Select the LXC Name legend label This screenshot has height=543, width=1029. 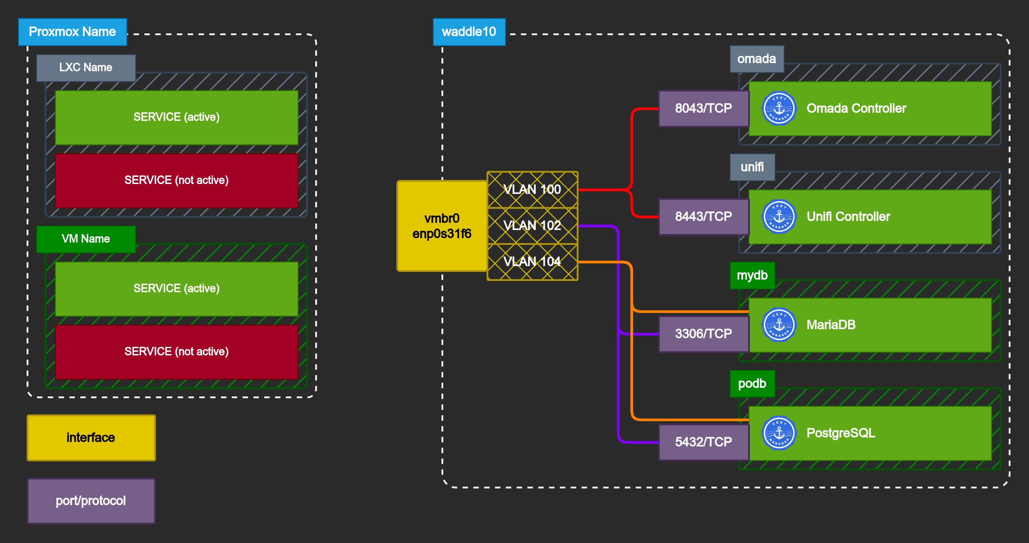pos(86,68)
